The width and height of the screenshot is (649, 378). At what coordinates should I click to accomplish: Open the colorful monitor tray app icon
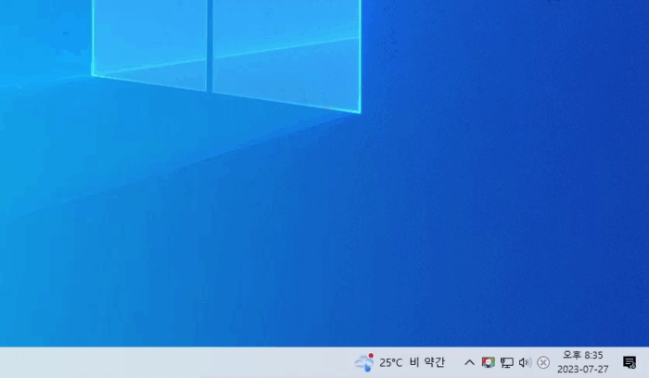click(489, 362)
